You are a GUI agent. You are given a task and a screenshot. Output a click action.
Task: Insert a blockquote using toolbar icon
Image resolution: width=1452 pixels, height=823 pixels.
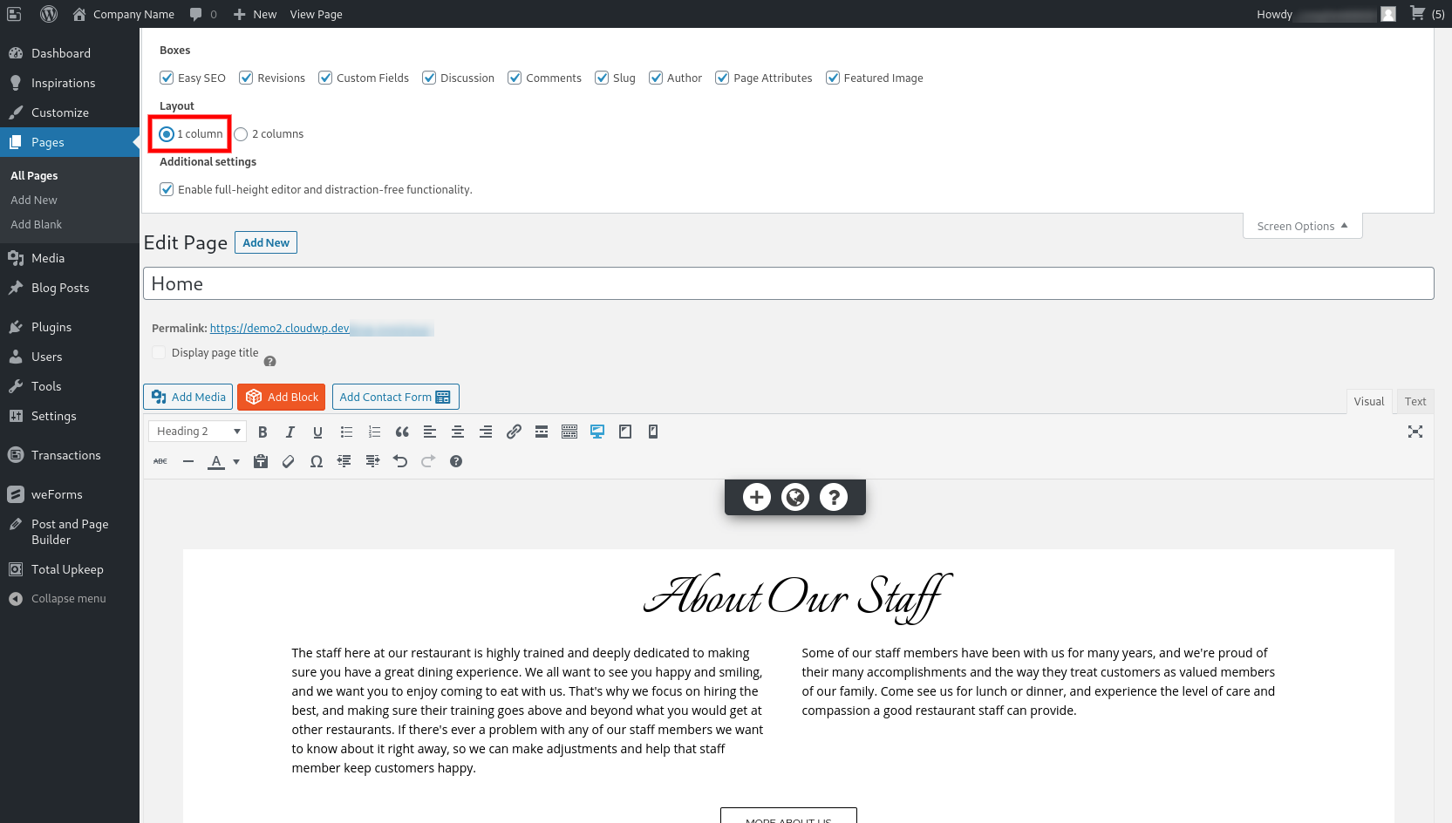(x=402, y=432)
